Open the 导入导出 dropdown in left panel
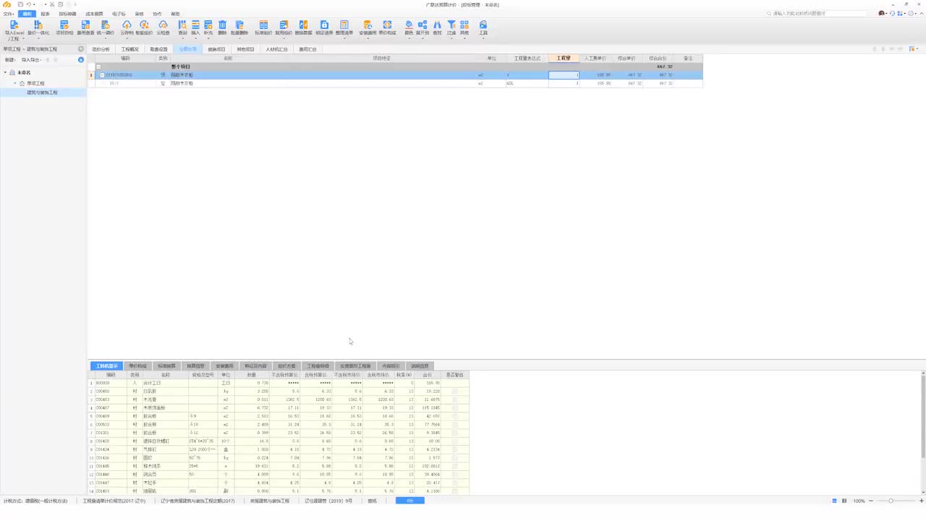The image size is (926, 521). [33, 59]
